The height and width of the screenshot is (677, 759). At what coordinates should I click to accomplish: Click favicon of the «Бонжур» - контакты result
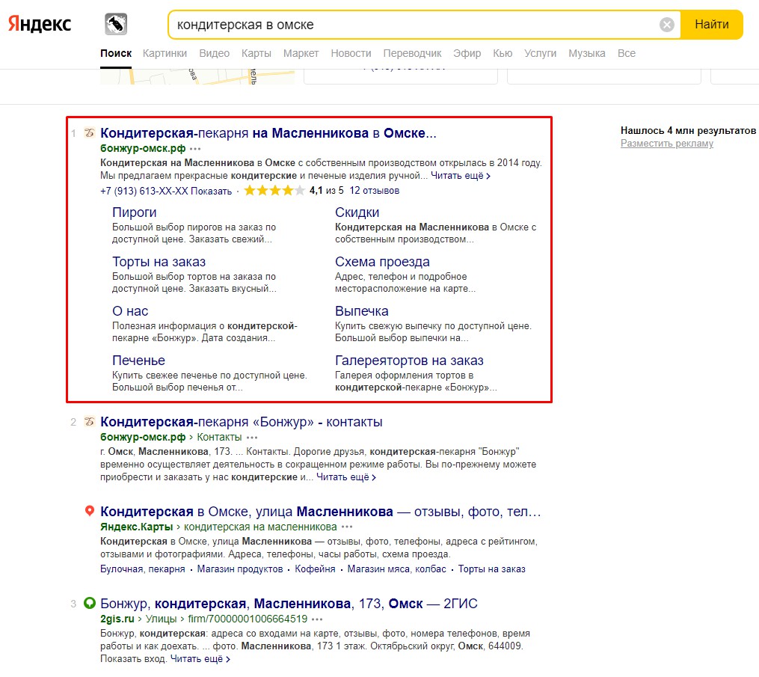89,421
